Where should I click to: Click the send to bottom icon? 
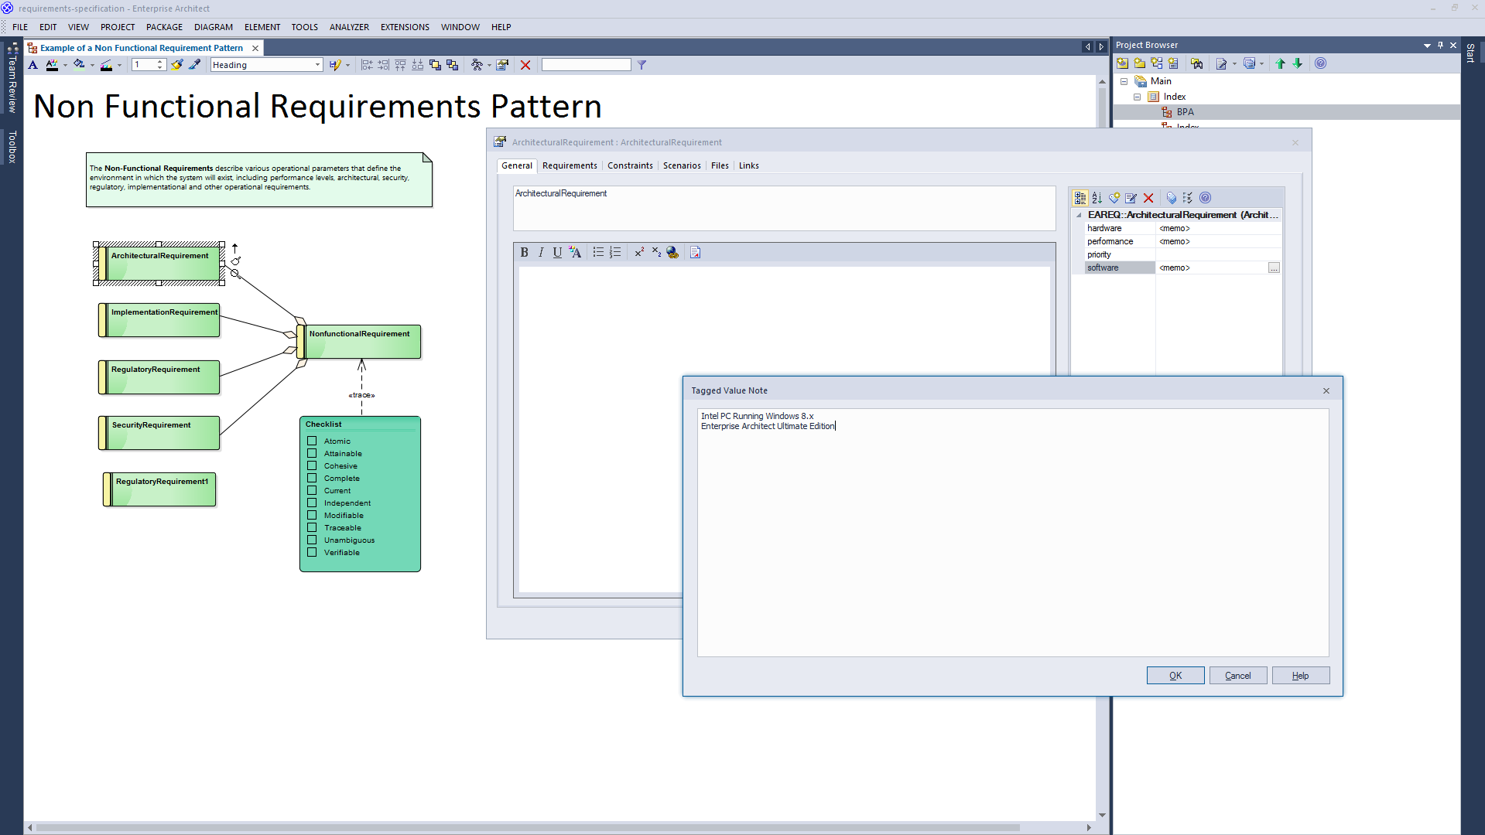tap(453, 65)
